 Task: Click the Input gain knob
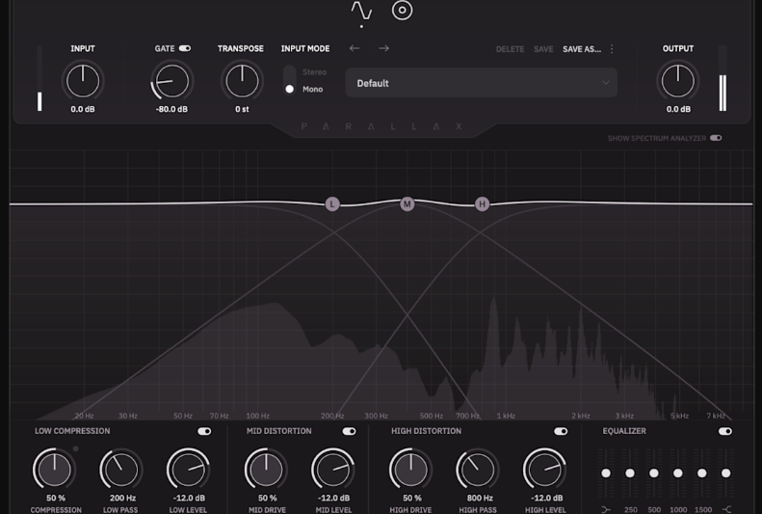click(83, 81)
